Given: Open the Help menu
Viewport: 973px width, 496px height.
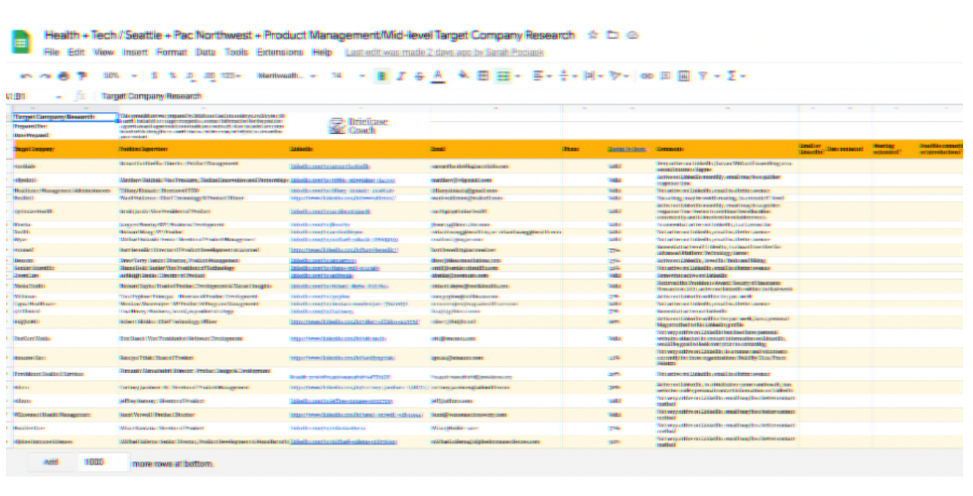Looking at the screenshot, I should [322, 52].
